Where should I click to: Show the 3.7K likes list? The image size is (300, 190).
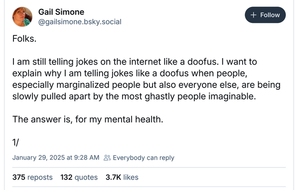click(x=122, y=177)
